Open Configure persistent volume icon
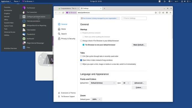192x108 pixels. click(24, 17)
